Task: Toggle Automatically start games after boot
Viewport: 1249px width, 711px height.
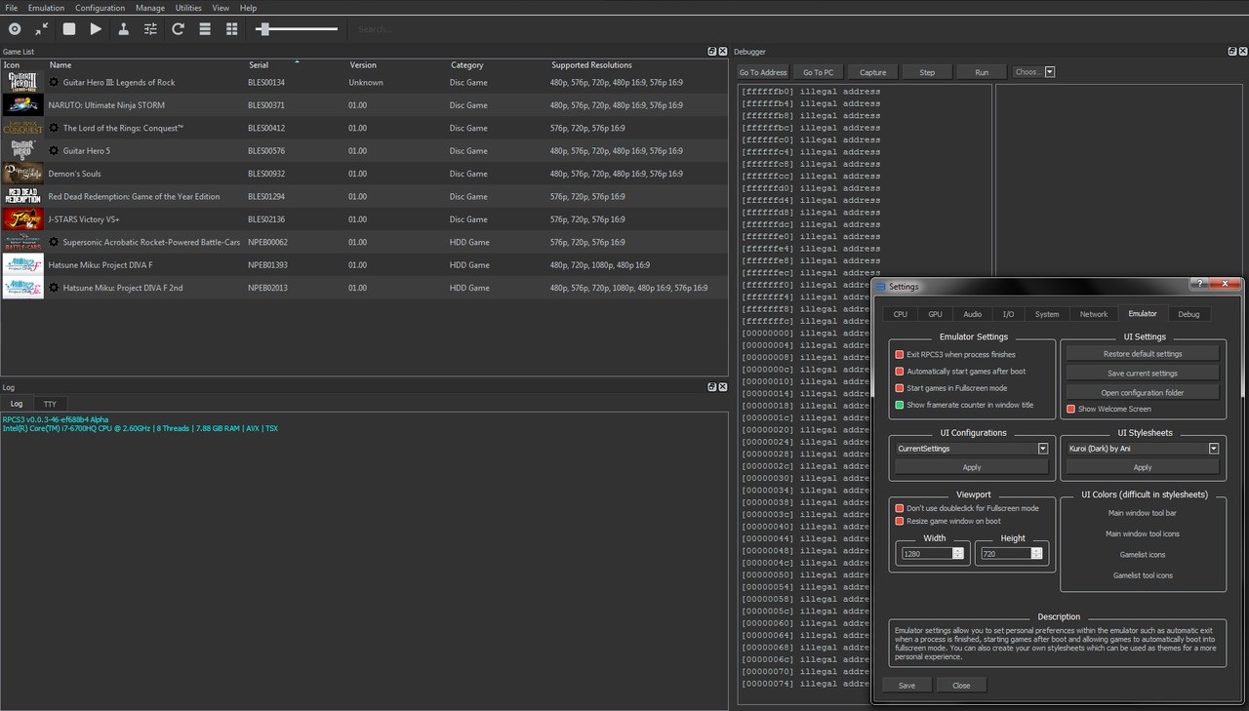Action: point(900,372)
